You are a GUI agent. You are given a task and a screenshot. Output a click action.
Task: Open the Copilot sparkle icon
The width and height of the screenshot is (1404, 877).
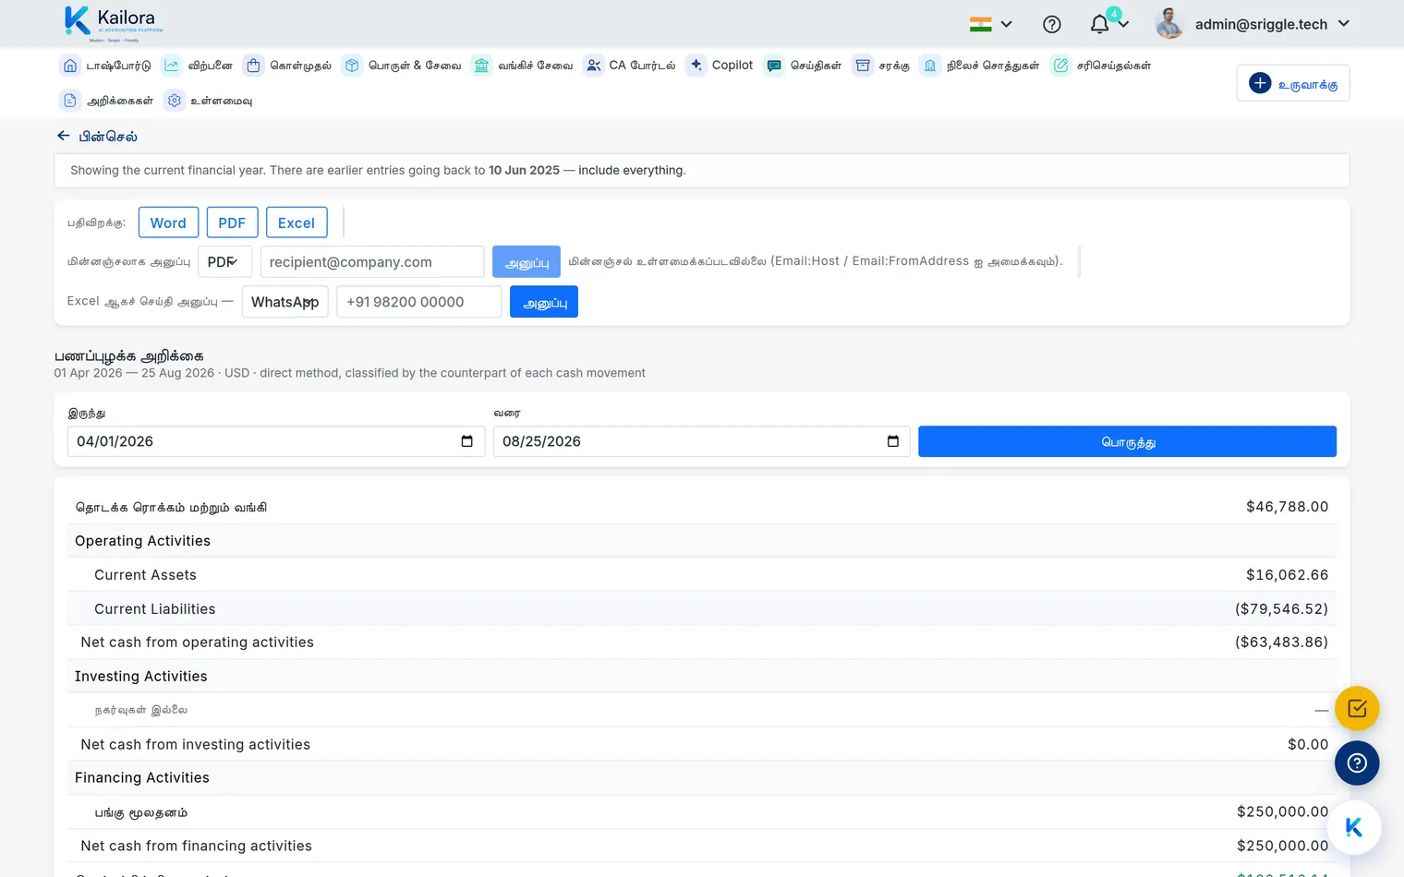point(696,65)
